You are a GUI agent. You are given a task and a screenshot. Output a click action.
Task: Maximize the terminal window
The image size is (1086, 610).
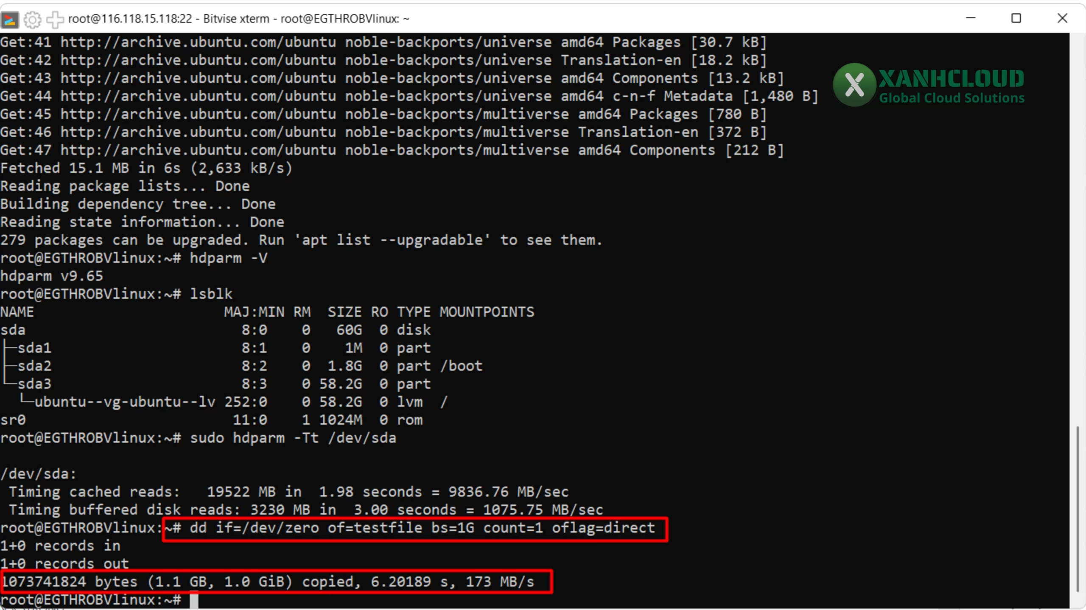point(1016,18)
